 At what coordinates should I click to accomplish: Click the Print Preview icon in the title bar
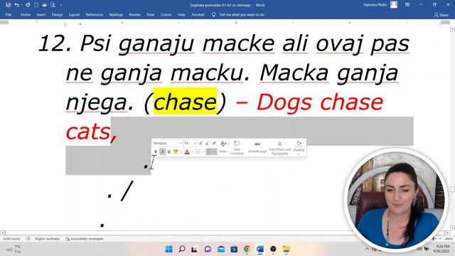pyautogui.click(x=53, y=5)
